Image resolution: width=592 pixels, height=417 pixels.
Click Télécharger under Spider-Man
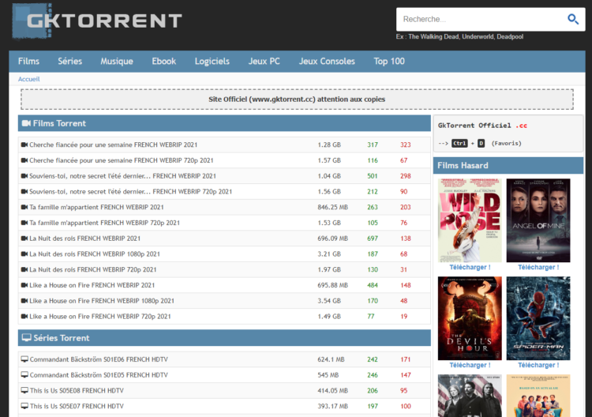(538, 365)
